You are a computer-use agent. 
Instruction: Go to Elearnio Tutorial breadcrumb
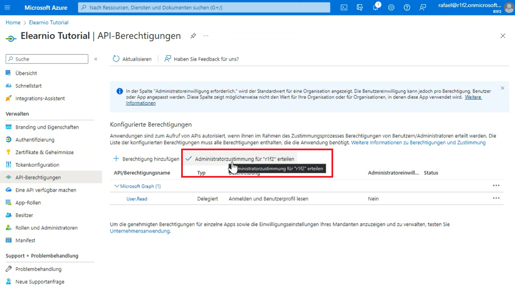point(49,22)
